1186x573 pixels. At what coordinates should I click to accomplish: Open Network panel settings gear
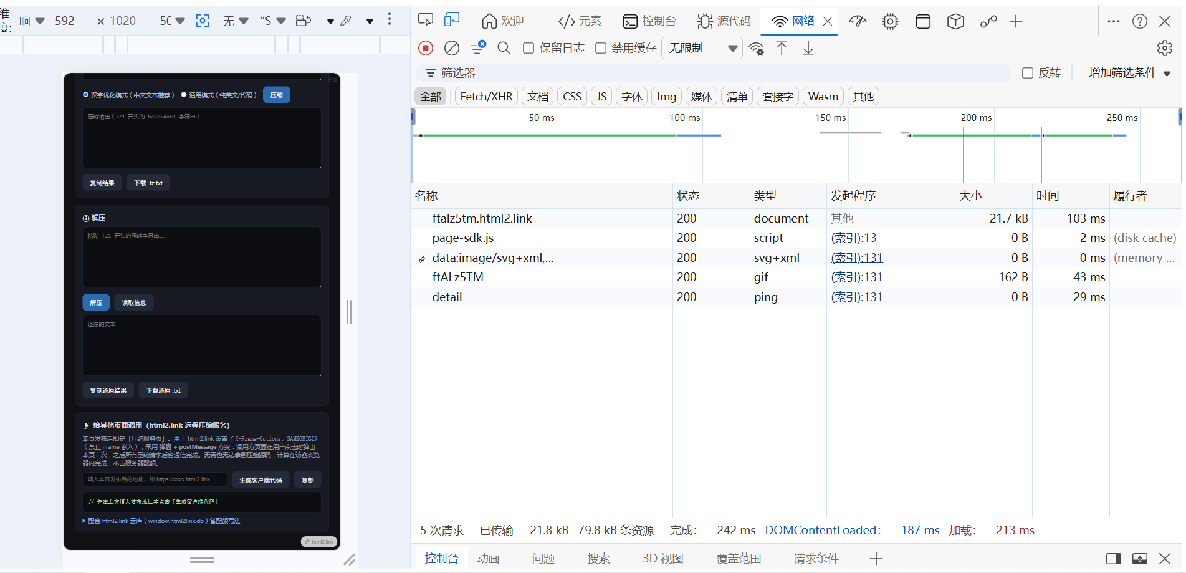(1165, 48)
